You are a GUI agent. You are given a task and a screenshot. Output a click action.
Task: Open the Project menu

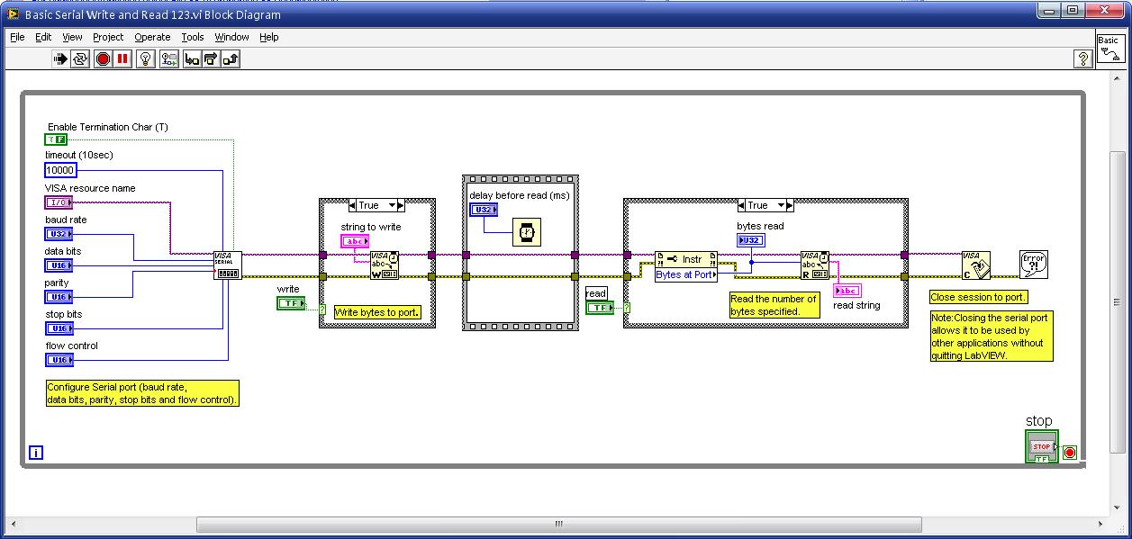pos(108,37)
